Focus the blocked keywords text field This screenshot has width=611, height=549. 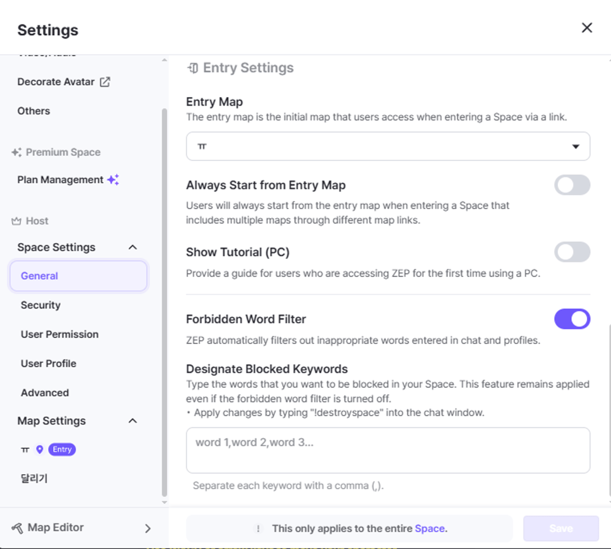388,450
